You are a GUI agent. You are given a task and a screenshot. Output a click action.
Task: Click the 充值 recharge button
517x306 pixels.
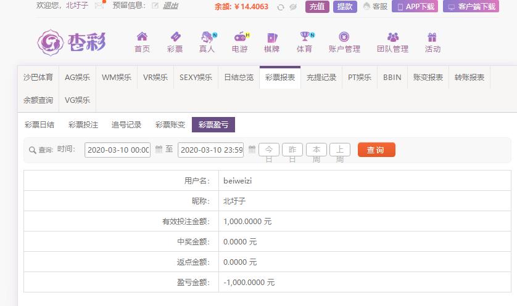[x=317, y=7]
